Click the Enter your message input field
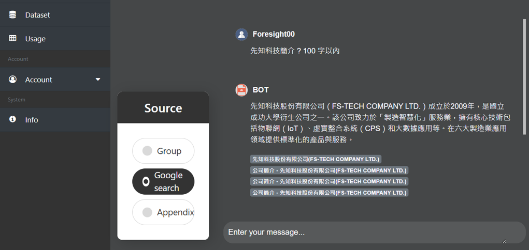 point(375,232)
